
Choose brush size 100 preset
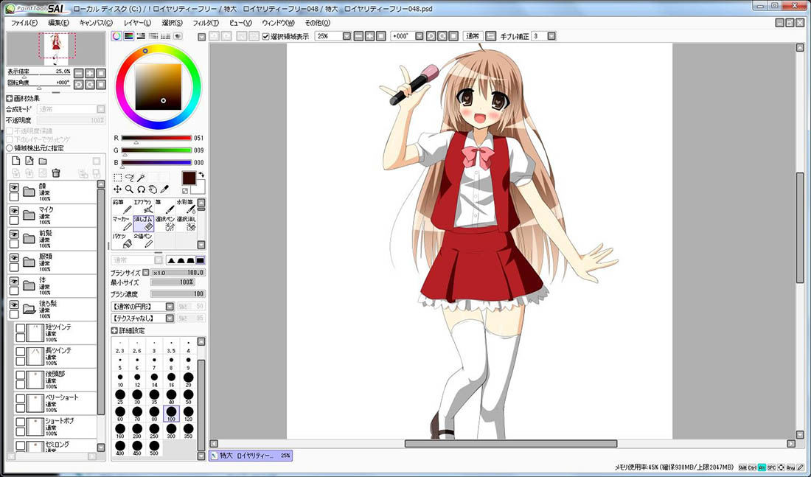(x=171, y=414)
